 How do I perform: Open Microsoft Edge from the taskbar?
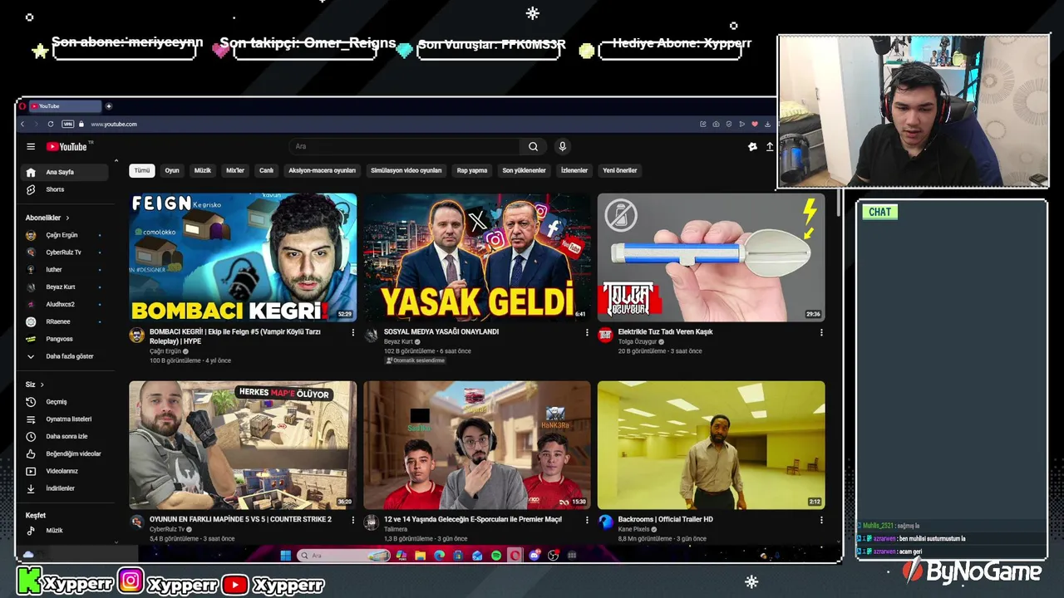pyautogui.click(x=440, y=556)
